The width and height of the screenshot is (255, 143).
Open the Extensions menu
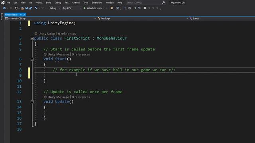point(97,3)
